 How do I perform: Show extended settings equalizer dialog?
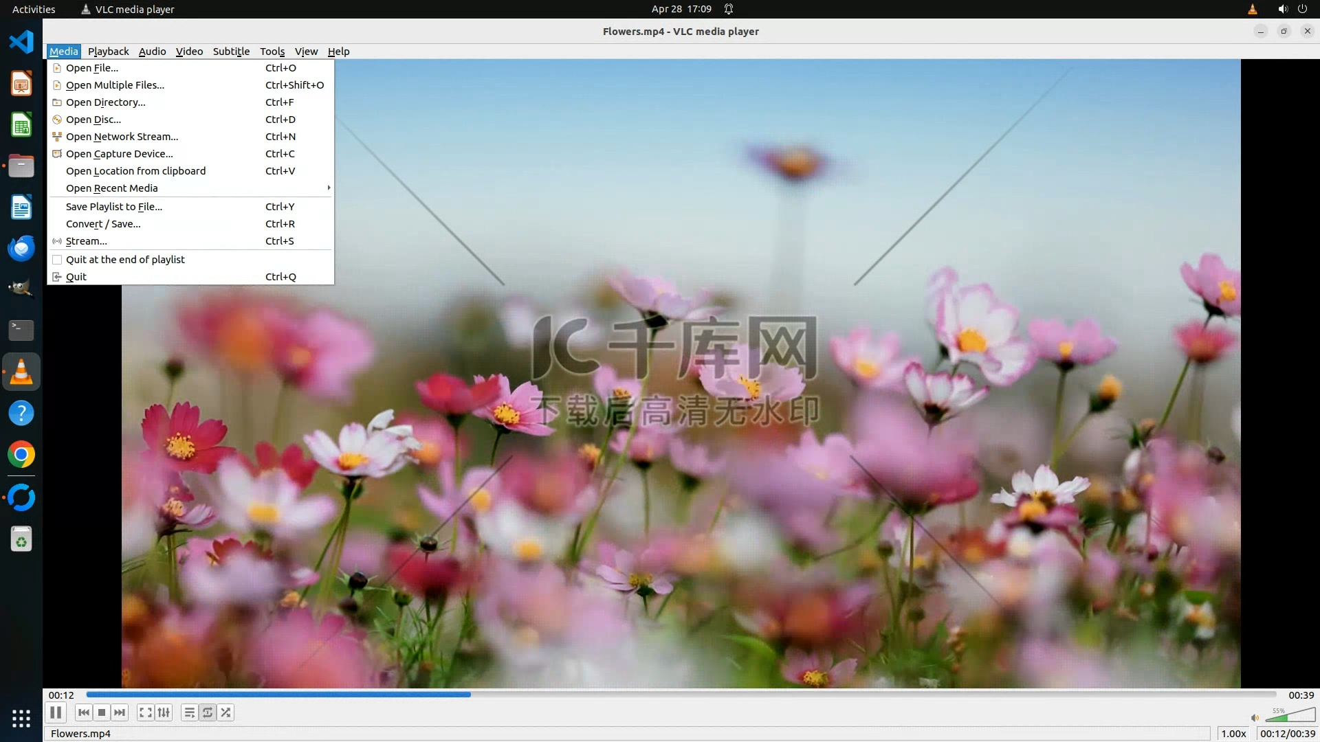164,712
